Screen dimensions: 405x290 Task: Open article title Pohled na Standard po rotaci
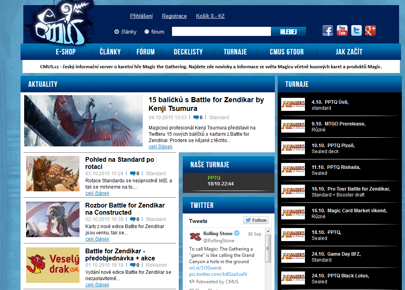119,163
